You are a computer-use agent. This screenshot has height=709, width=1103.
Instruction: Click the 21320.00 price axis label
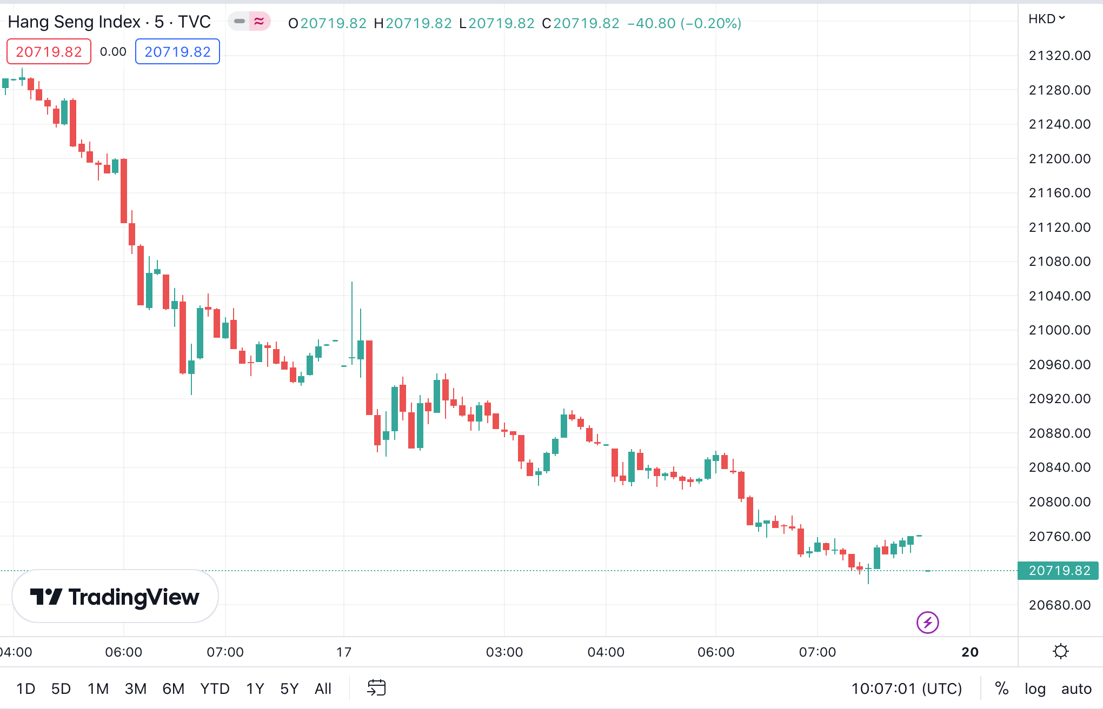pos(1059,55)
